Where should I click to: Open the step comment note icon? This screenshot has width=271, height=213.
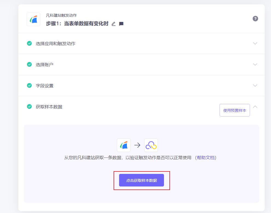[121, 24]
